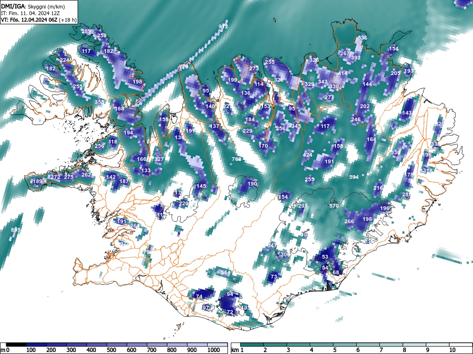Image resolution: width=473 pixels, height=354 pixels.
Task: Click the 164 visibility label
Action: (371, 139)
